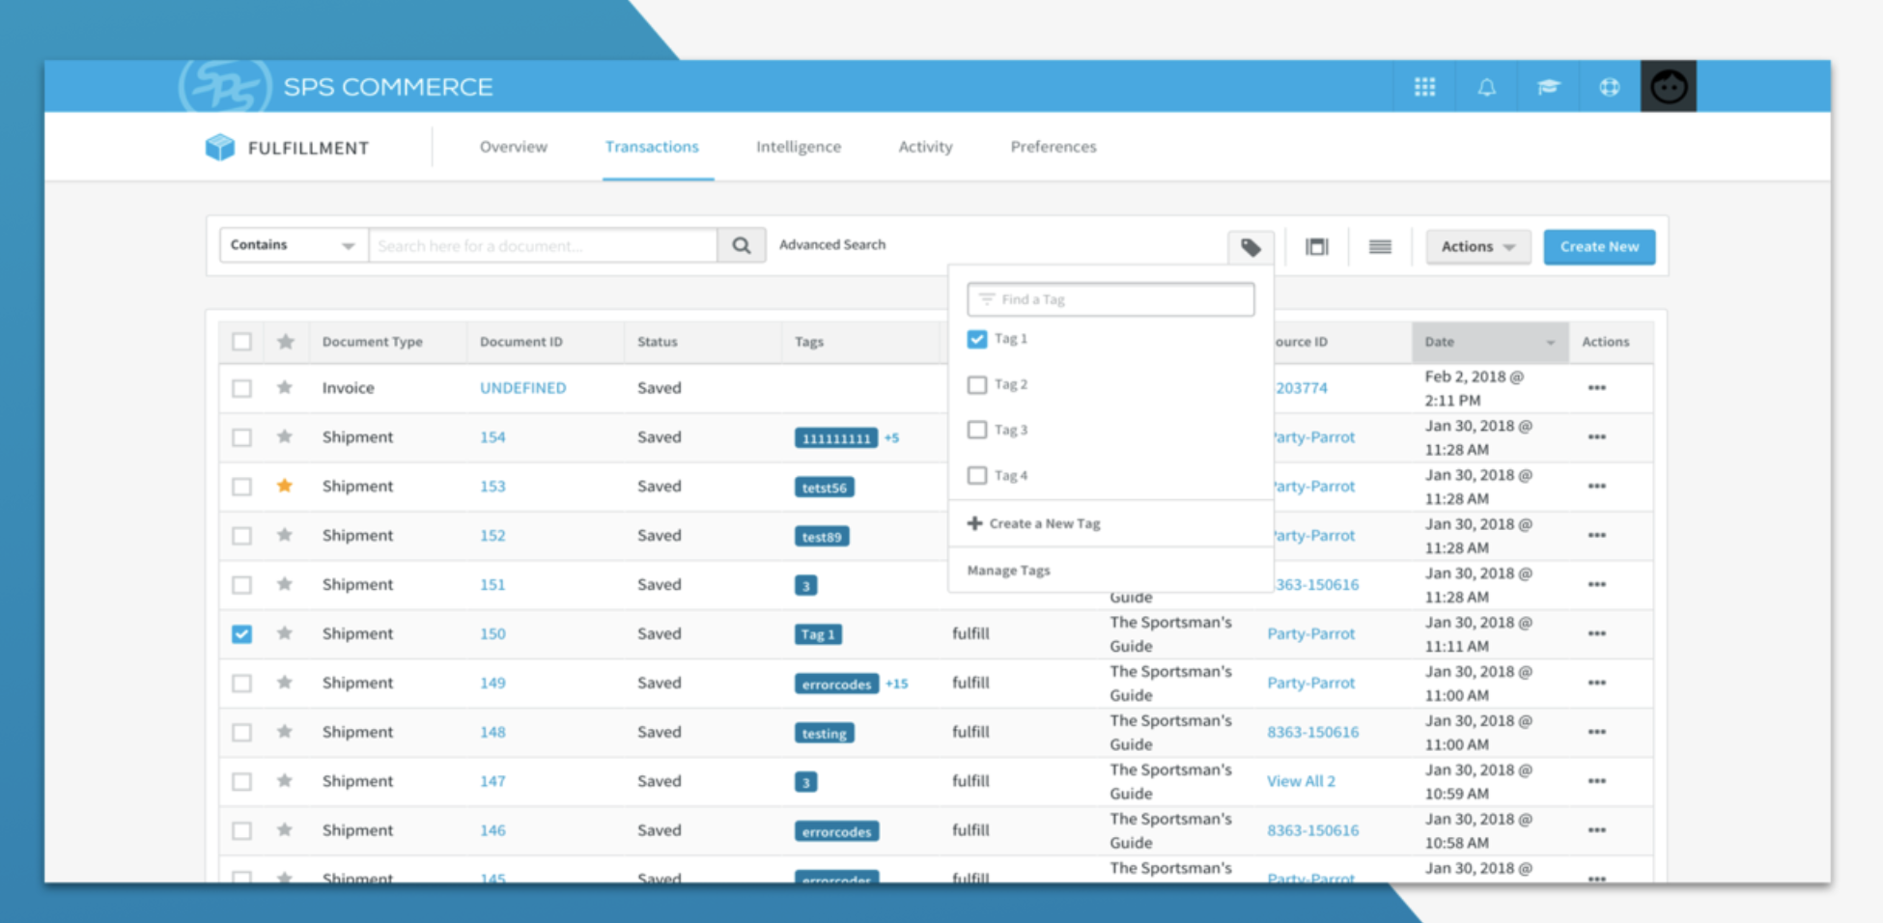
Task: Open Advanced Search link
Action: click(832, 245)
